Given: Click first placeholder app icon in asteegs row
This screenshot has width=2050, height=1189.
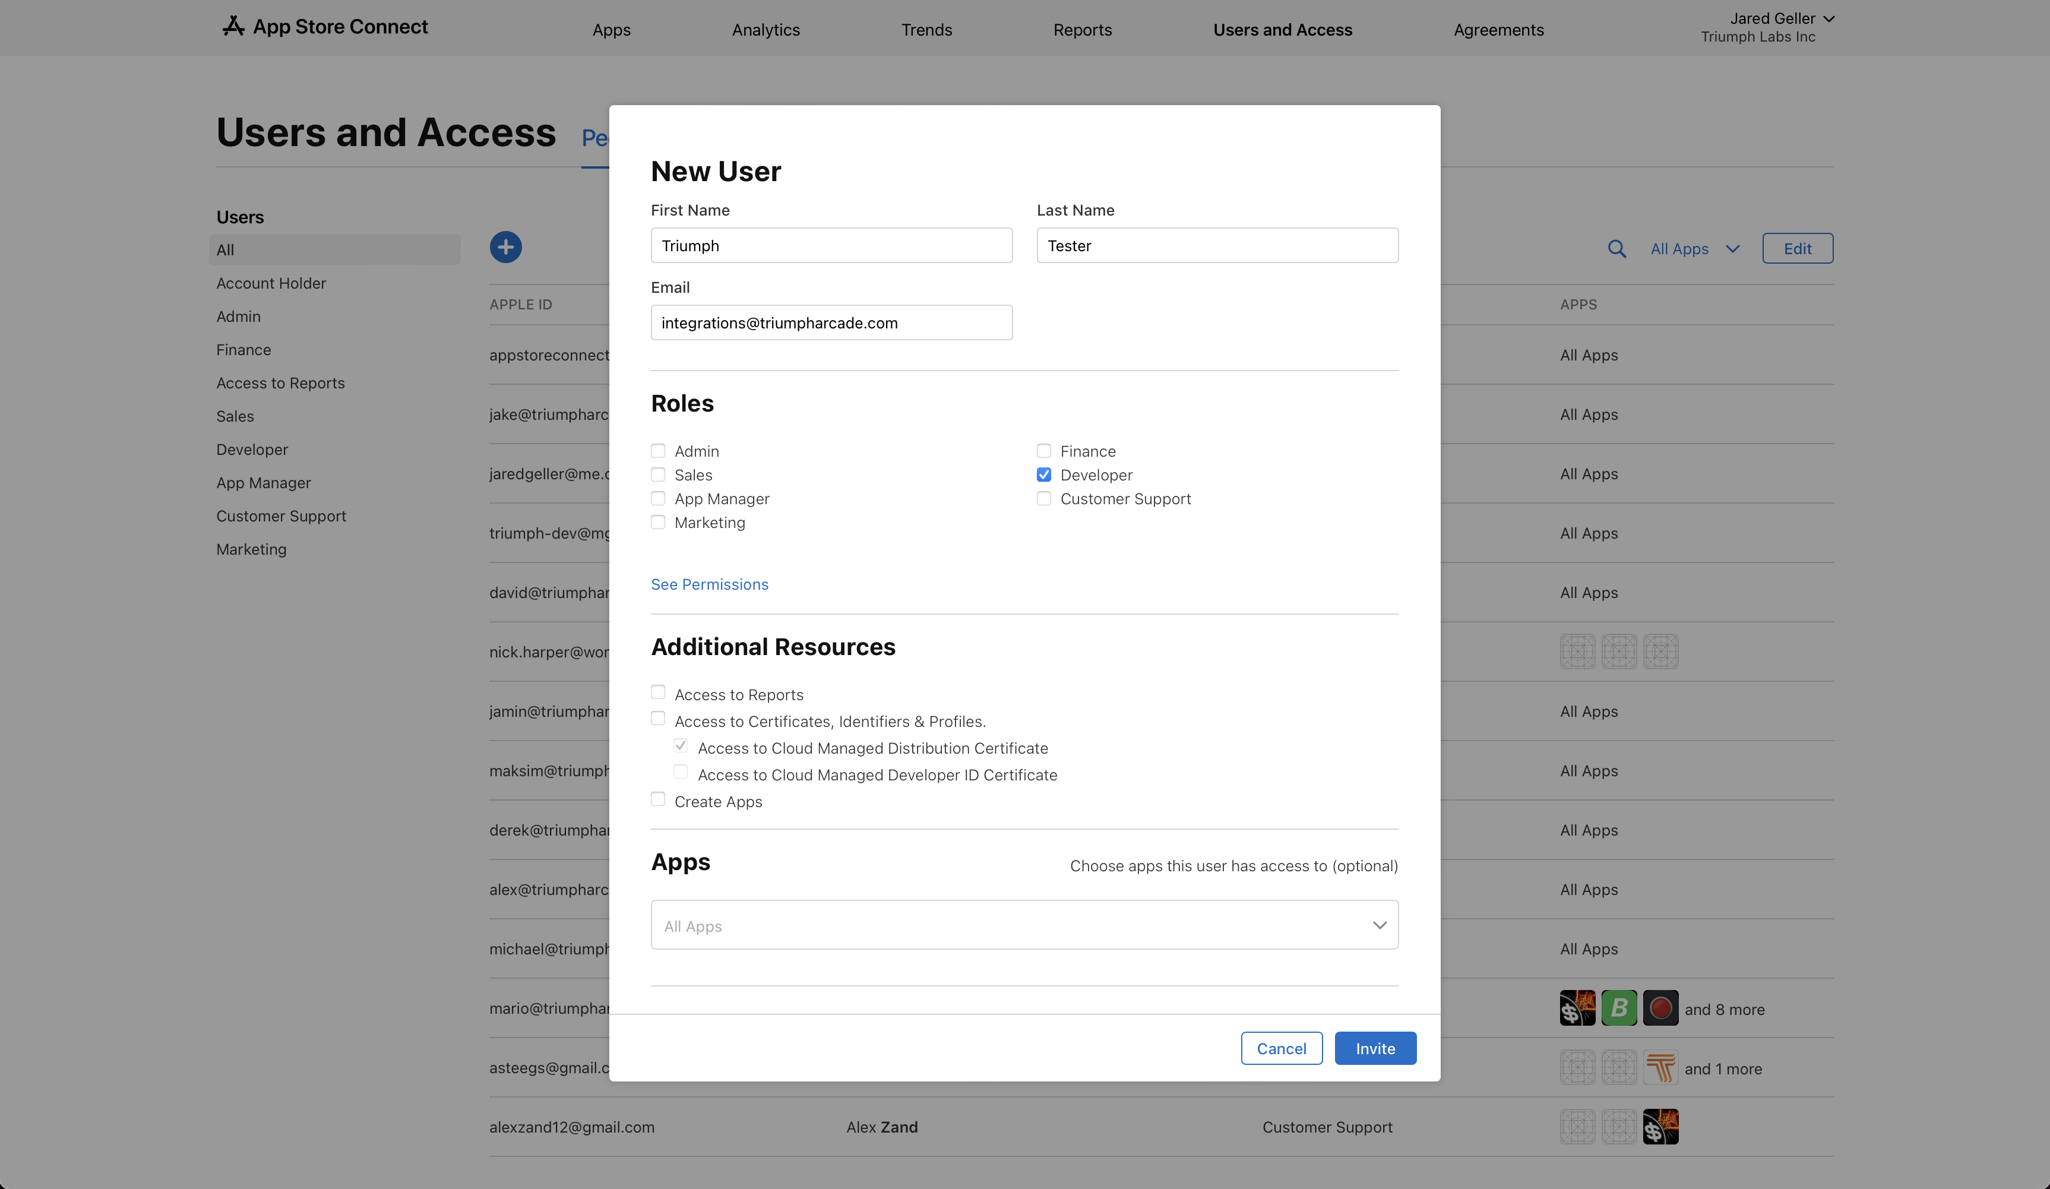Looking at the screenshot, I should point(1577,1067).
